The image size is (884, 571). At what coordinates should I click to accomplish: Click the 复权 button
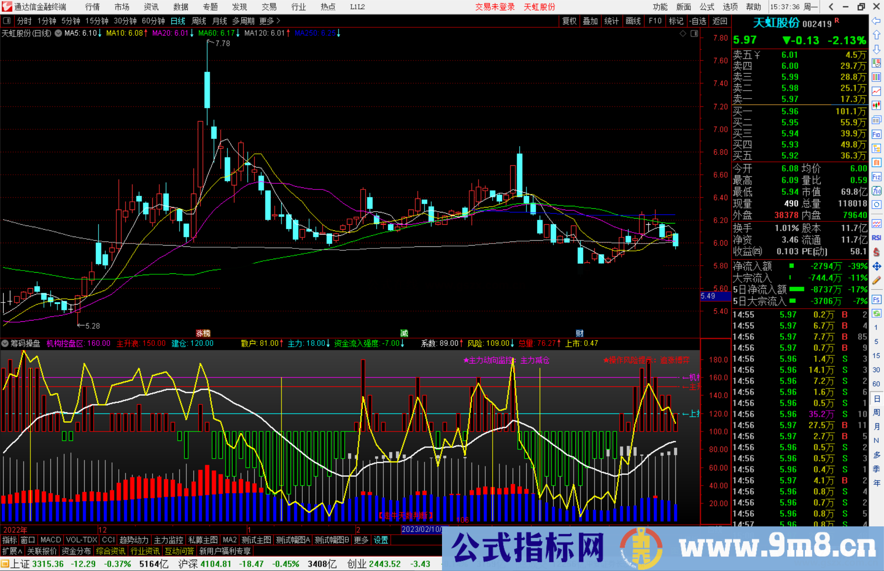coord(569,21)
